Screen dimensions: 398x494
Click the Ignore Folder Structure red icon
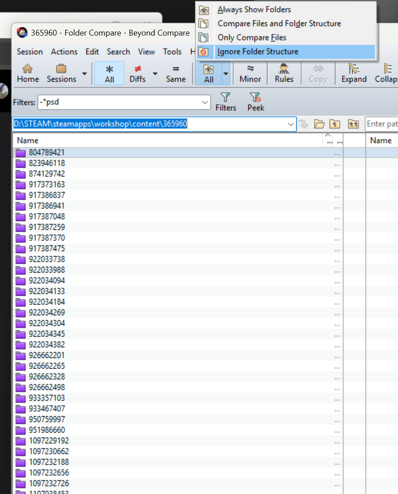pos(203,52)
